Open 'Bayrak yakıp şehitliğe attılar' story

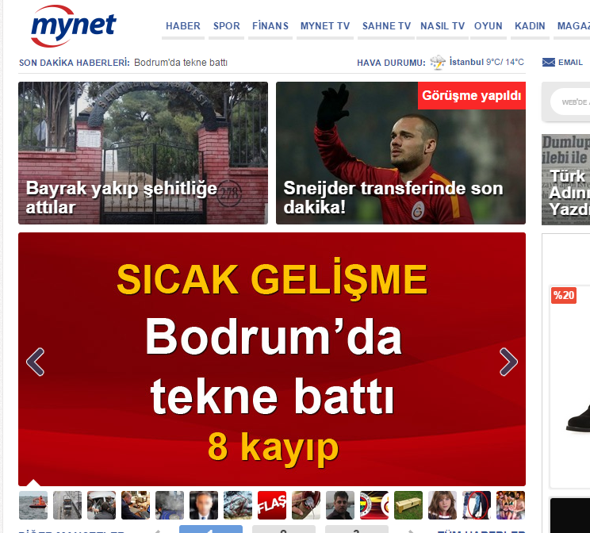coord(143,153)
